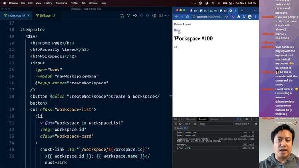Click the git graph icon in editor toolbar
299x168 pixels.
click(x=128, y=15)
